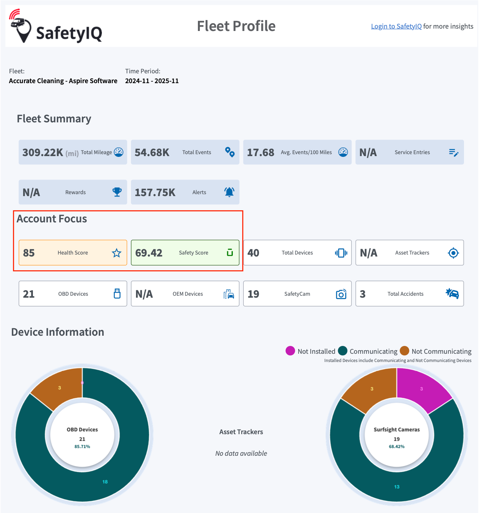Toggle Not Communicating legend entry
The width and height of the screenshot is (482, 513).
click(436, 351)
